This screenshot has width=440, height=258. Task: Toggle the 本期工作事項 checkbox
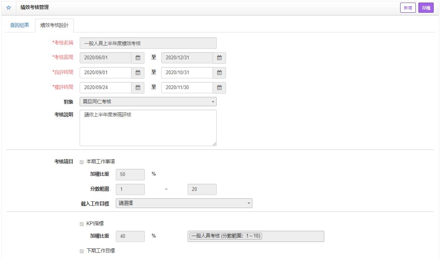pos(82,162)
